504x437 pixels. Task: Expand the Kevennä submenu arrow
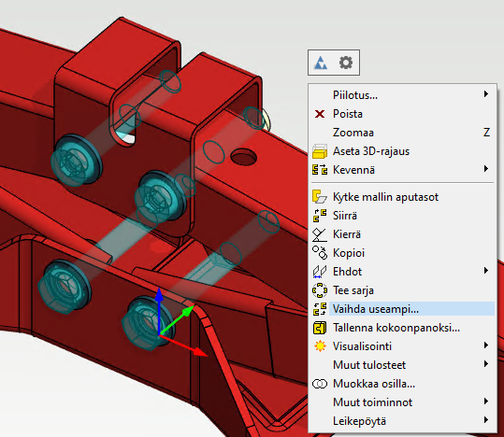486,169
